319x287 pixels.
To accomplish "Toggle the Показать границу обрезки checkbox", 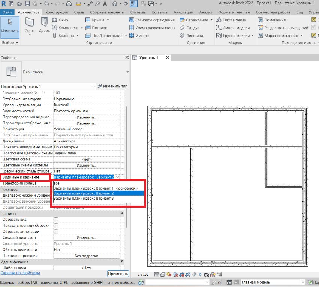I will tap(56, 226).
